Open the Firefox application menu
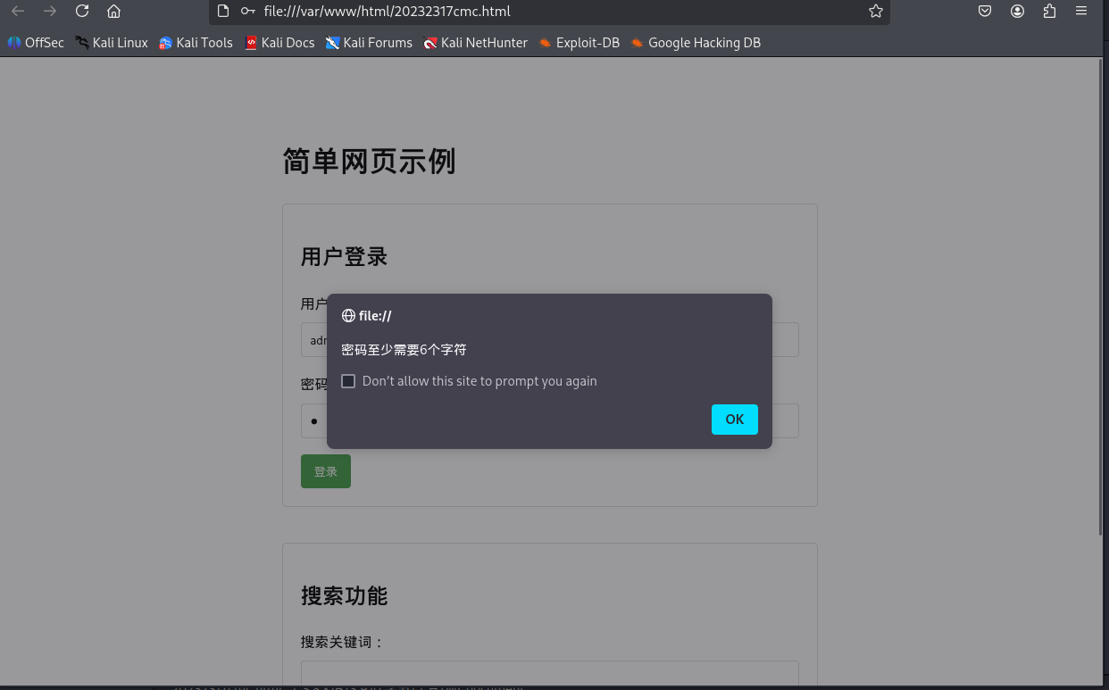The image size is (1109, 690). pos(1081,12)
